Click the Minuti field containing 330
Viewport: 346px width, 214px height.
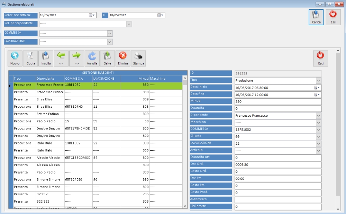278,101
